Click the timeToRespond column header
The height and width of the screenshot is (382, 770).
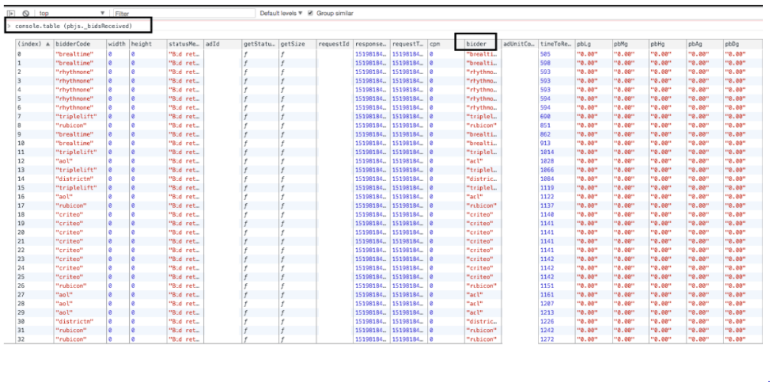555,44
